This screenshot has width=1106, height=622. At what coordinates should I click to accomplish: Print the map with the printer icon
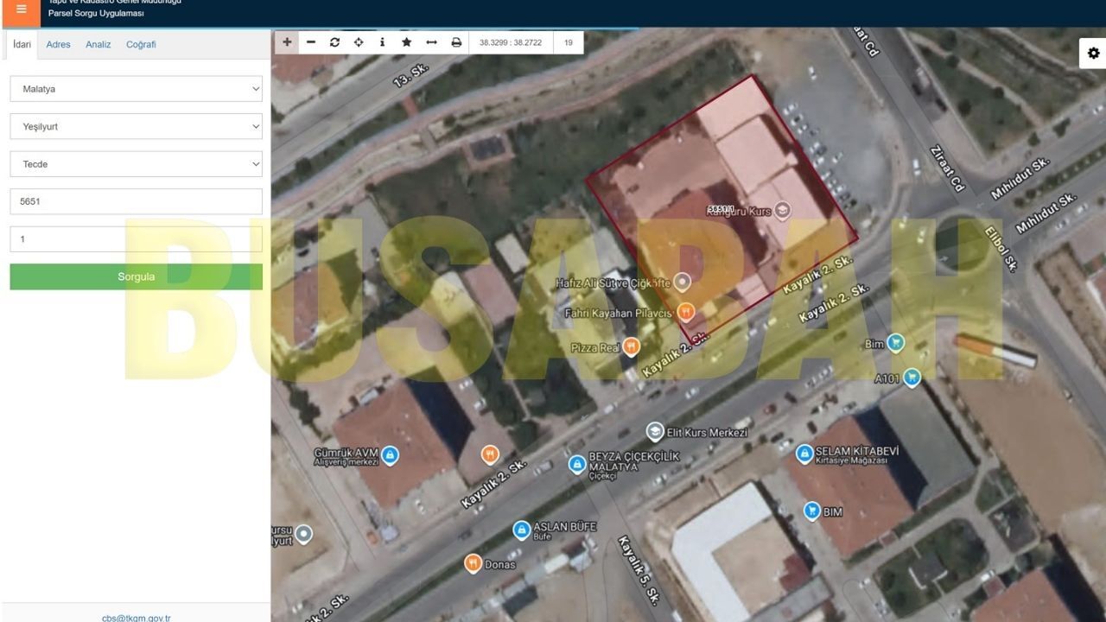(456, 42)
